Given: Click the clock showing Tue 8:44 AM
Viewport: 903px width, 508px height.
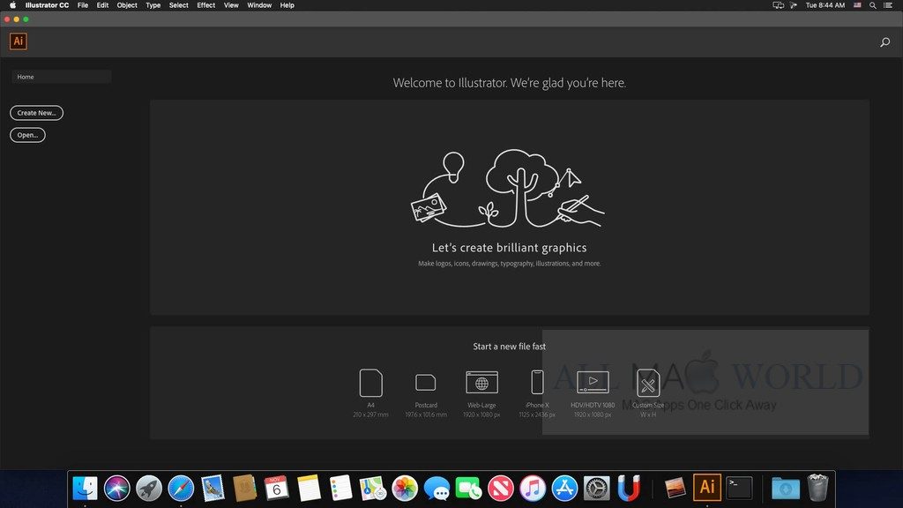Looking at the screenshot, I should coord(825,5).
